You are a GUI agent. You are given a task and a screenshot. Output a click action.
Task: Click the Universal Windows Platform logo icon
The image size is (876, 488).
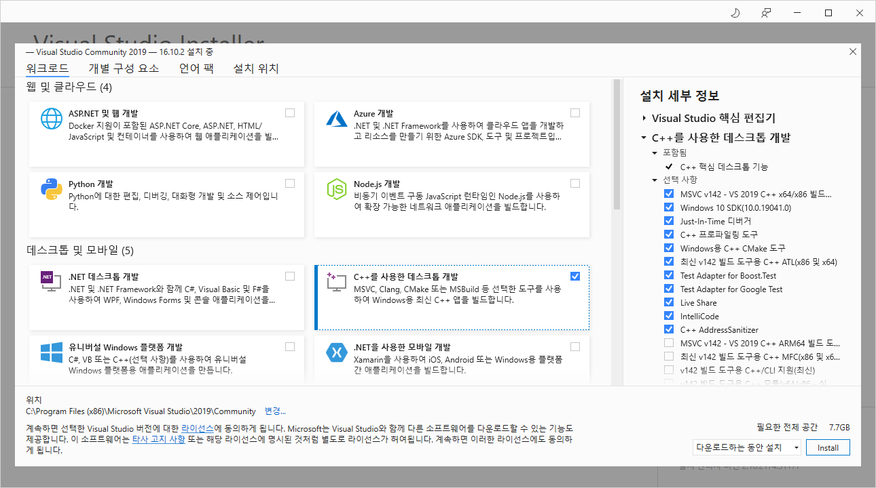point(52,352)
